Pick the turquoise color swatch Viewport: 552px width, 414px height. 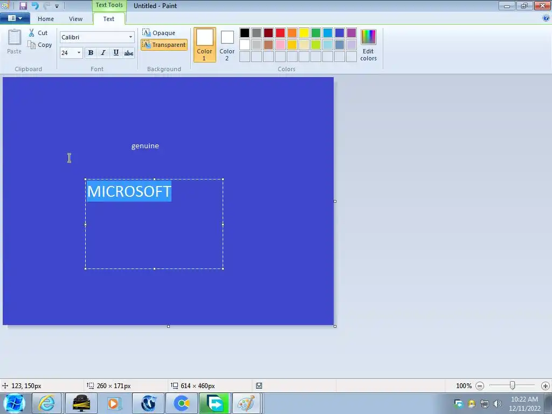click(328, 33)
